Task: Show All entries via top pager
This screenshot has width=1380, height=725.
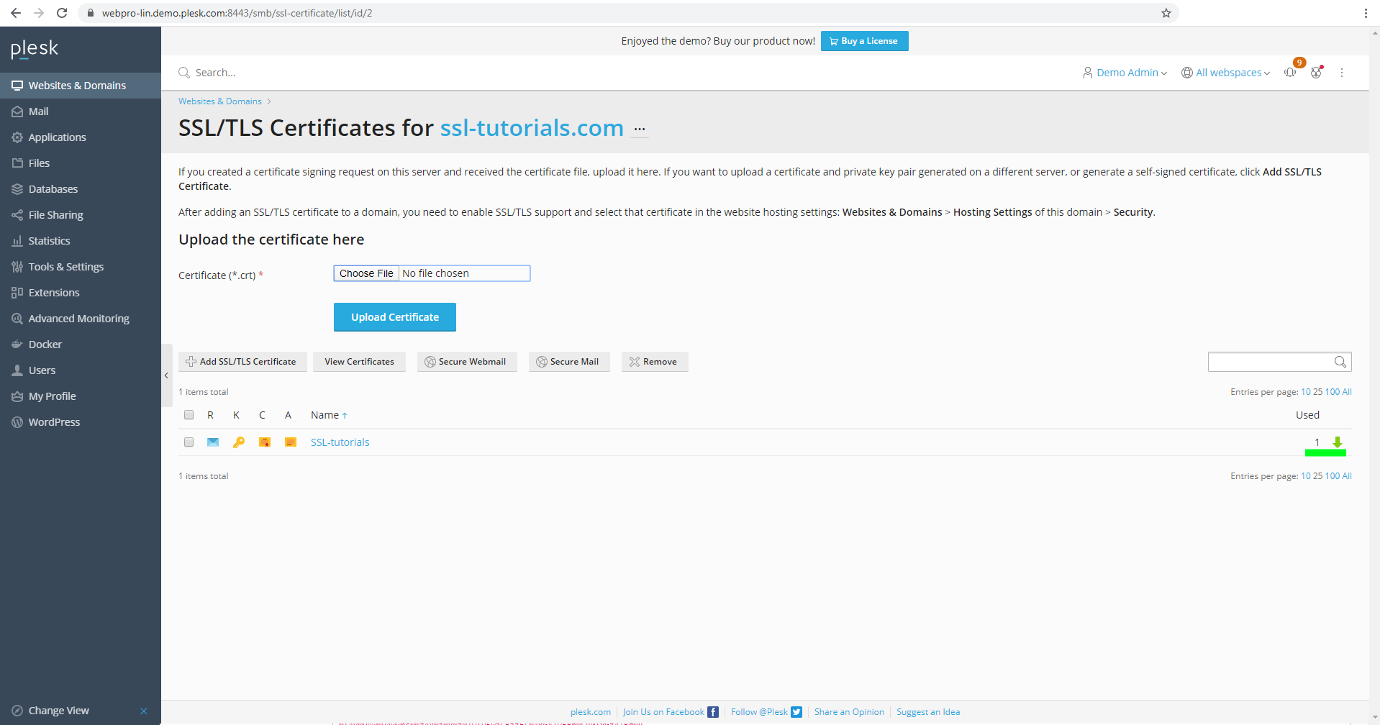Action: [x=1347, y=392]
